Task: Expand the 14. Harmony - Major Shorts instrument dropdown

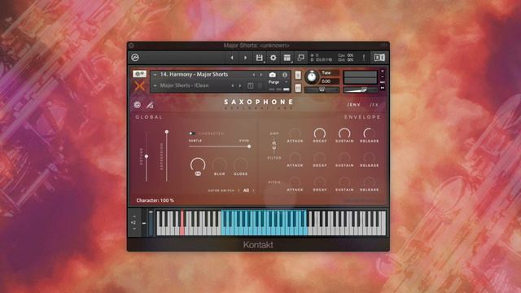Action: pos(155,75)
